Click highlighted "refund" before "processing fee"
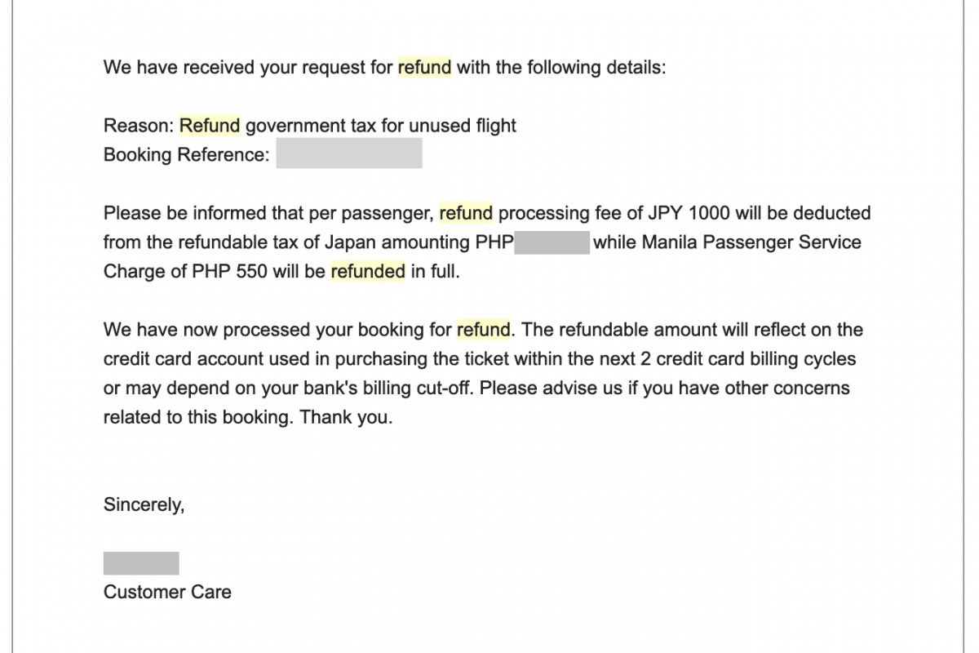The width and height of the screenshot is (979, 653). pos(466,213)
